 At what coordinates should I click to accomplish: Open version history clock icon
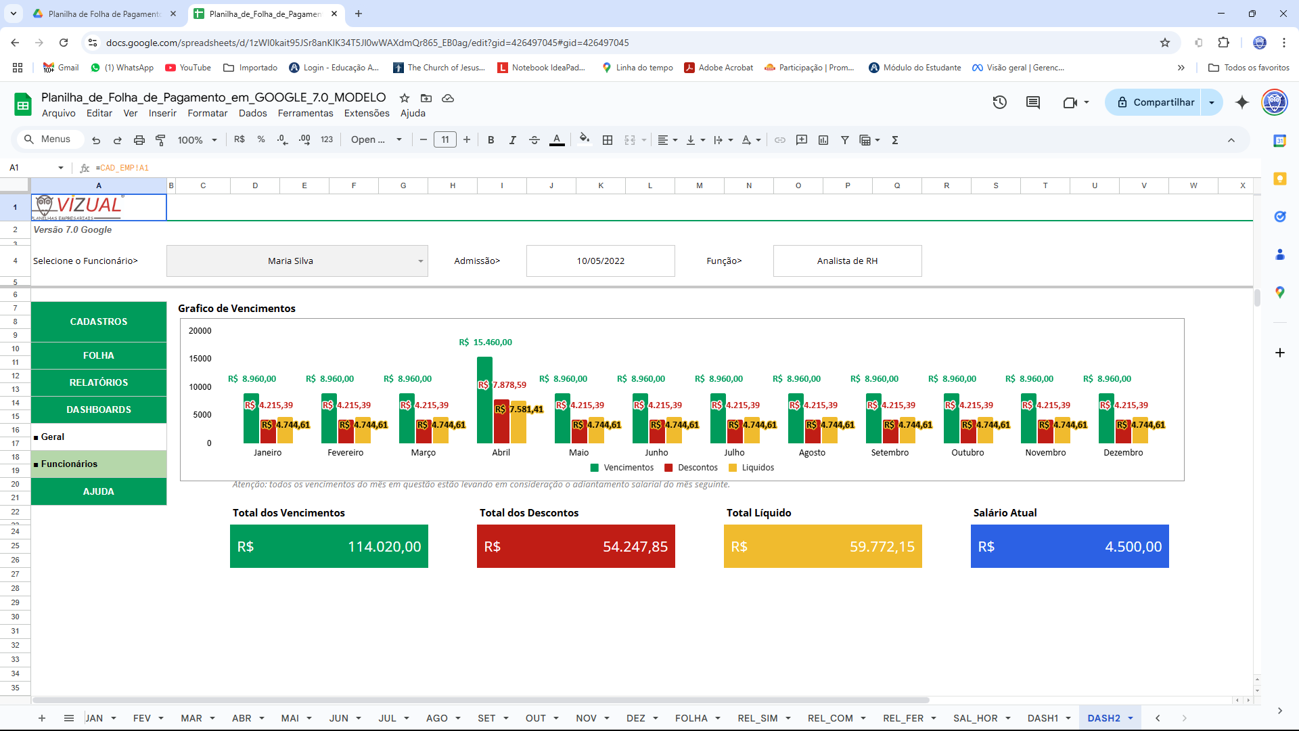(x=999, y=102)
